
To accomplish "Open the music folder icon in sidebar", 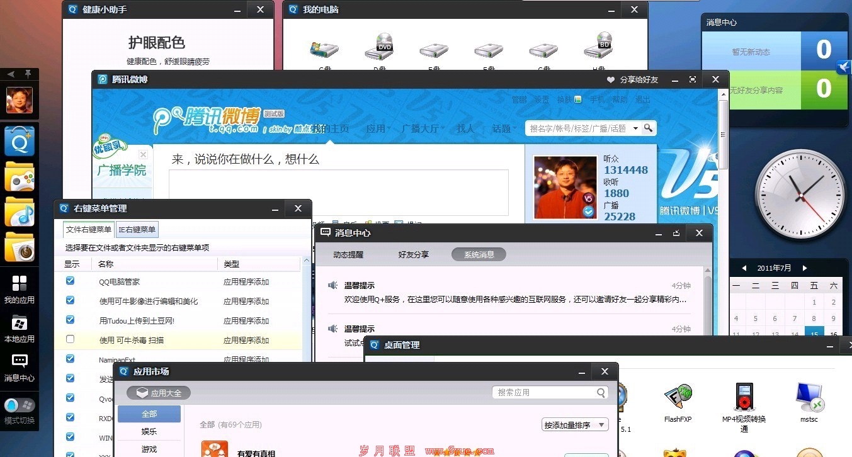I will click(x=20, y=212).
